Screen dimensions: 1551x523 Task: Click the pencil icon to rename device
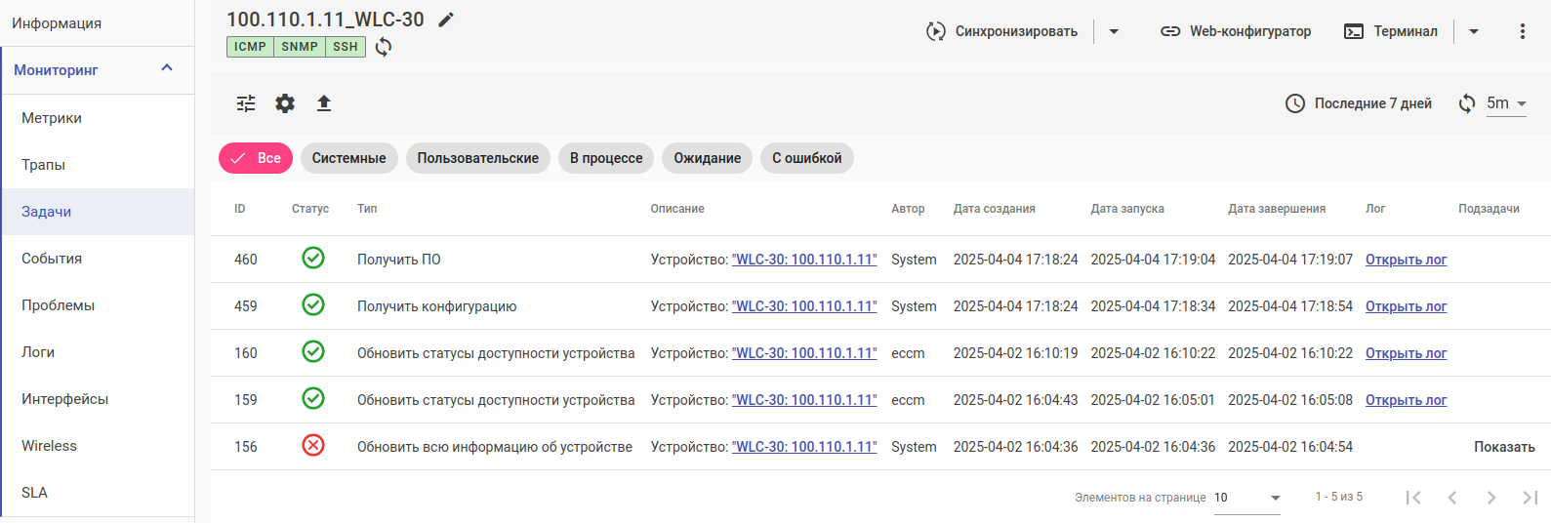pyautogui.click(x=446, y=20)
